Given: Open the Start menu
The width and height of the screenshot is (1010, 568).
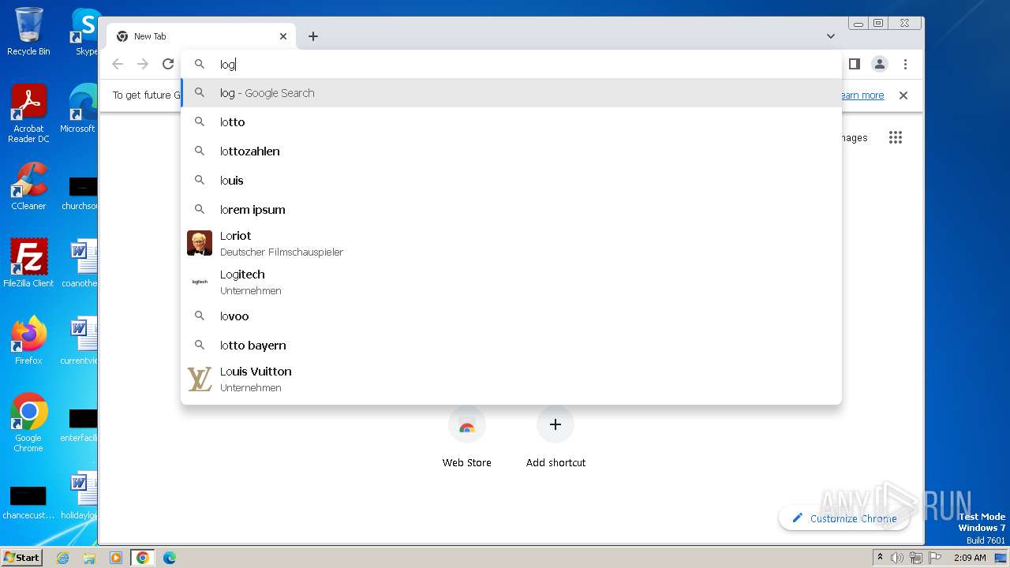Looking at the screenshot, I should tap(21, 557).
